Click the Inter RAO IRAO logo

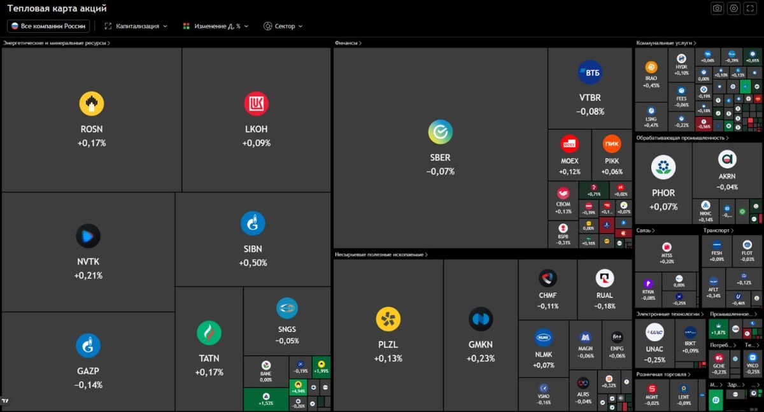coord(651,67)
